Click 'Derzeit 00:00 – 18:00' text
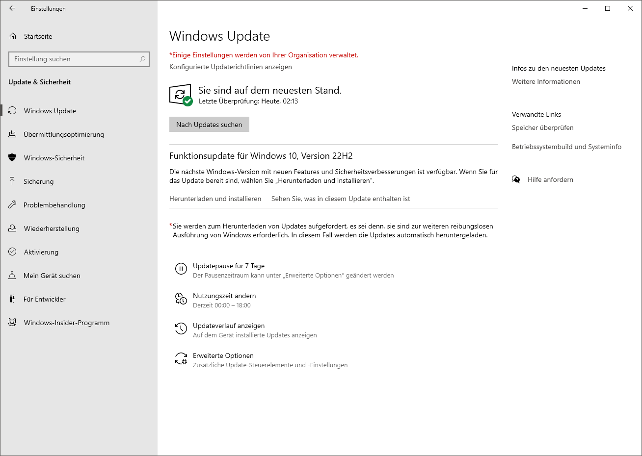The width and height of the screenshot is (642, 456). [x=222, y=305]
